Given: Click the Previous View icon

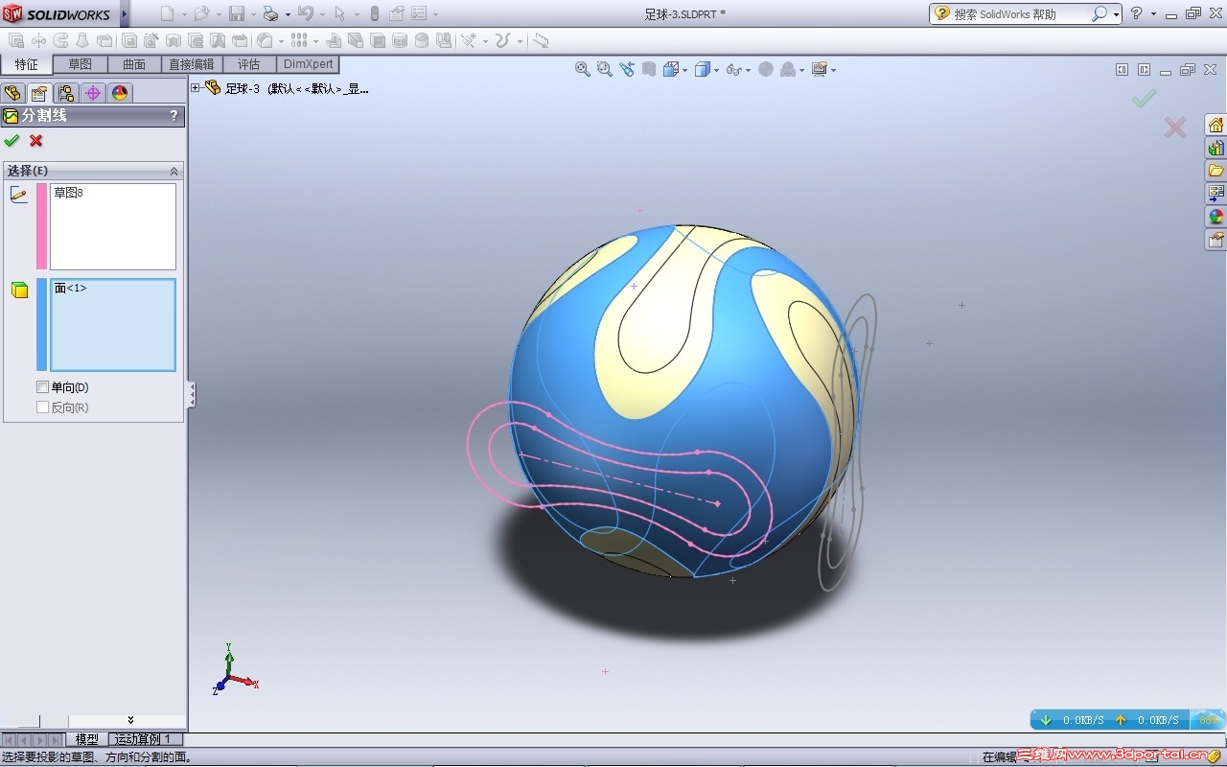Looking at the screenshot, I should pyautogui.click(x=627, y=69).
